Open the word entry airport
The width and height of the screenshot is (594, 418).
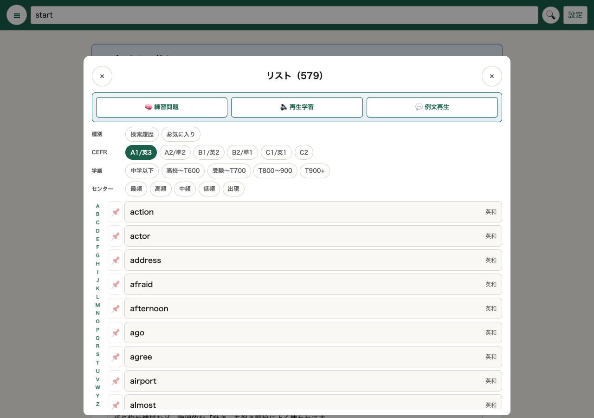(313, 381)
